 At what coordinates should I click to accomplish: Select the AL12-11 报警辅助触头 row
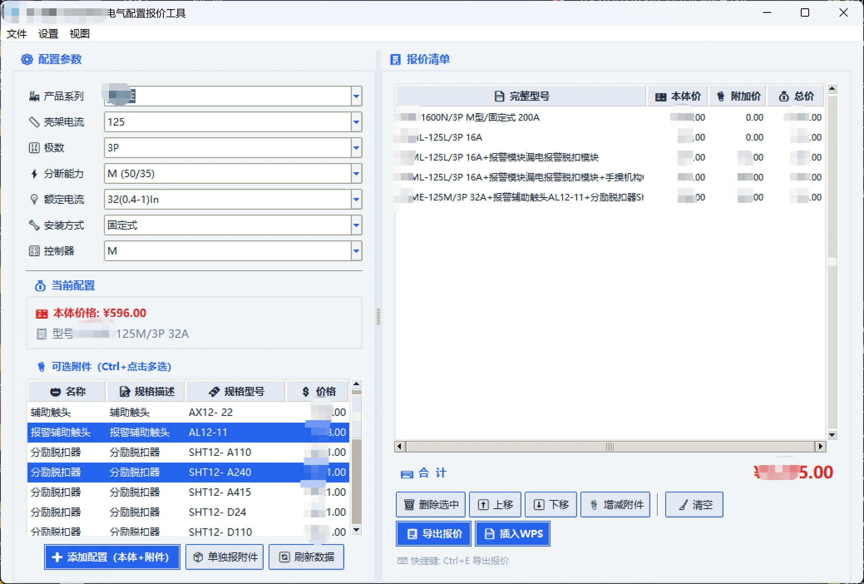click(x=188, y=432)
